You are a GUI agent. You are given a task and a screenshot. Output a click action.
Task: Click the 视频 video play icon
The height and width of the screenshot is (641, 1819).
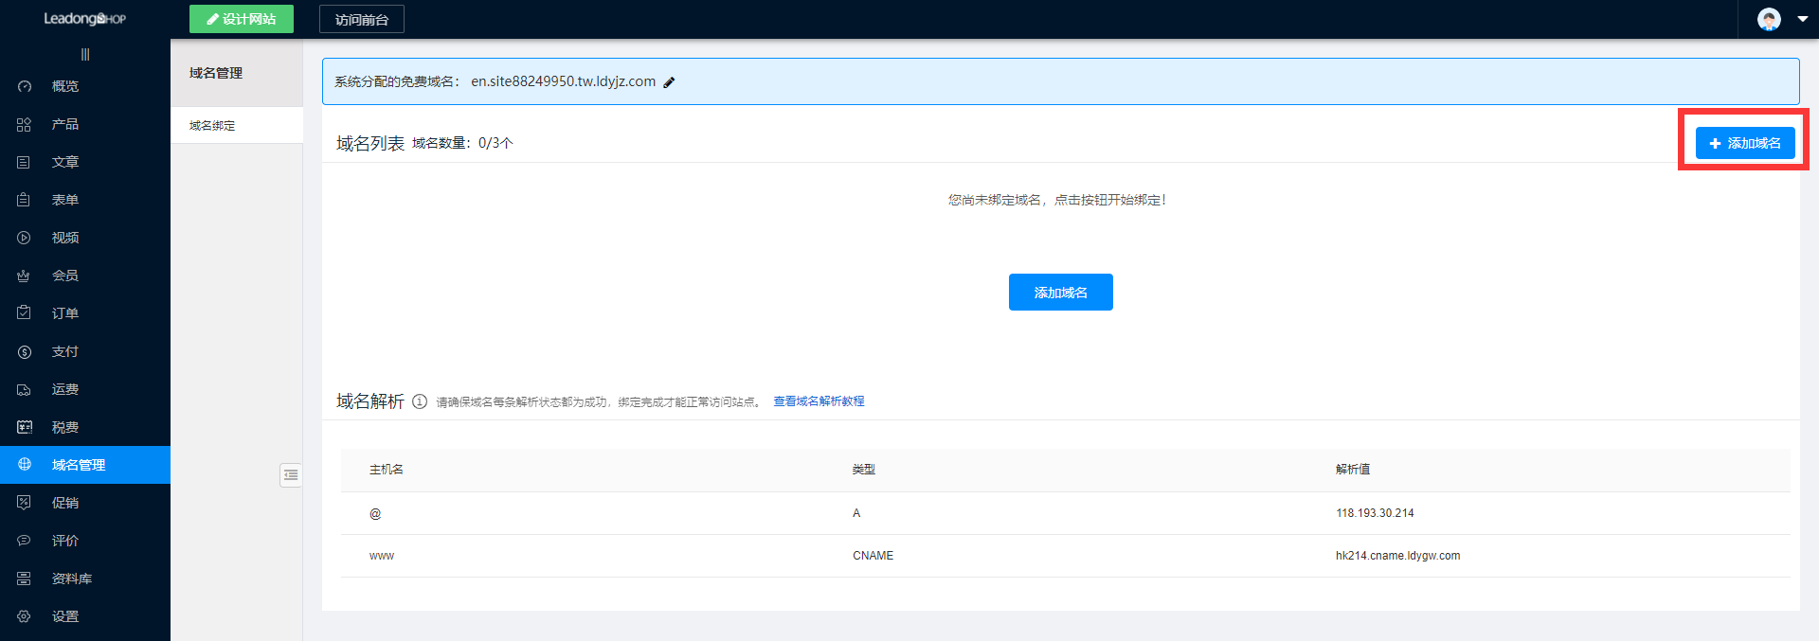(25, 238)
